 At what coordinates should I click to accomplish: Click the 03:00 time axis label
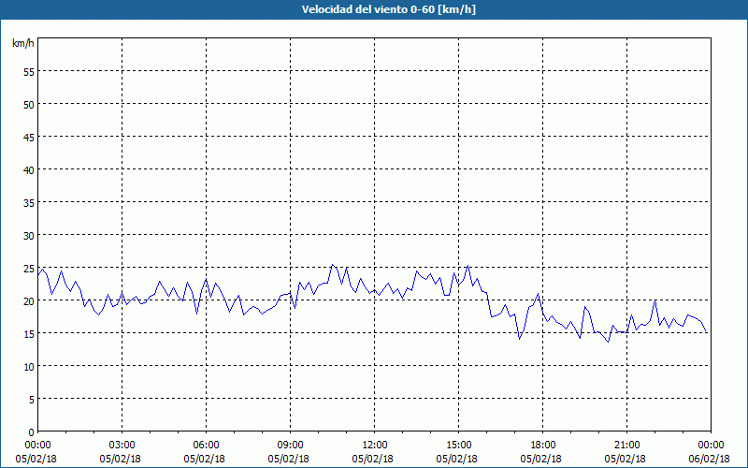click(x=122, y=446)
